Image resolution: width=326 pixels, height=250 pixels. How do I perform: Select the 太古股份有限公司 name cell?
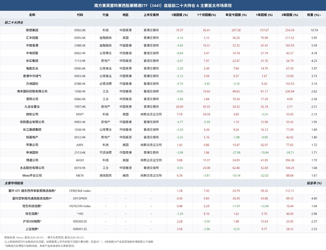tap(32, 168)
